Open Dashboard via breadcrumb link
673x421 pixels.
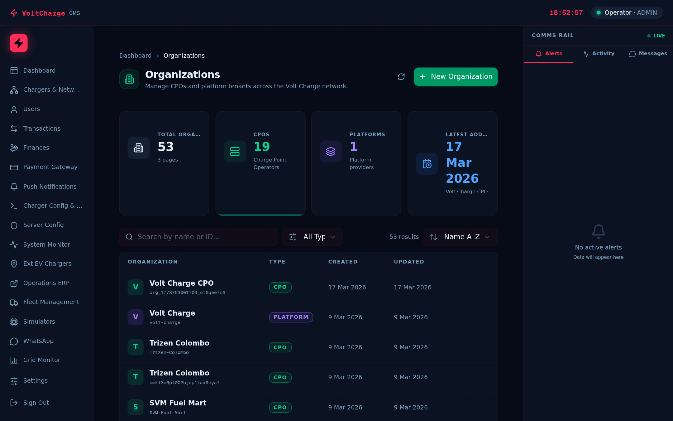(136, 55)
